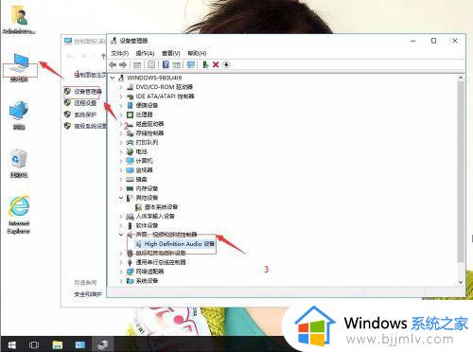
Task: Open the 查看(V) menu
Action: [x=171, y=53]
